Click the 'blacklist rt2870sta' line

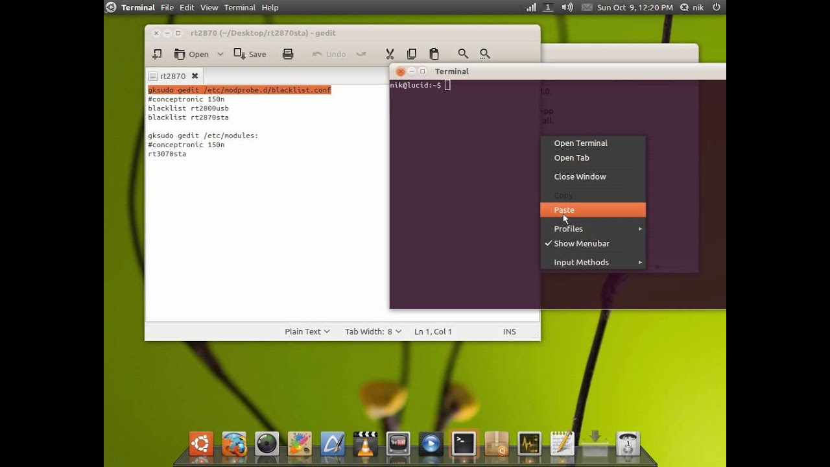188,117
